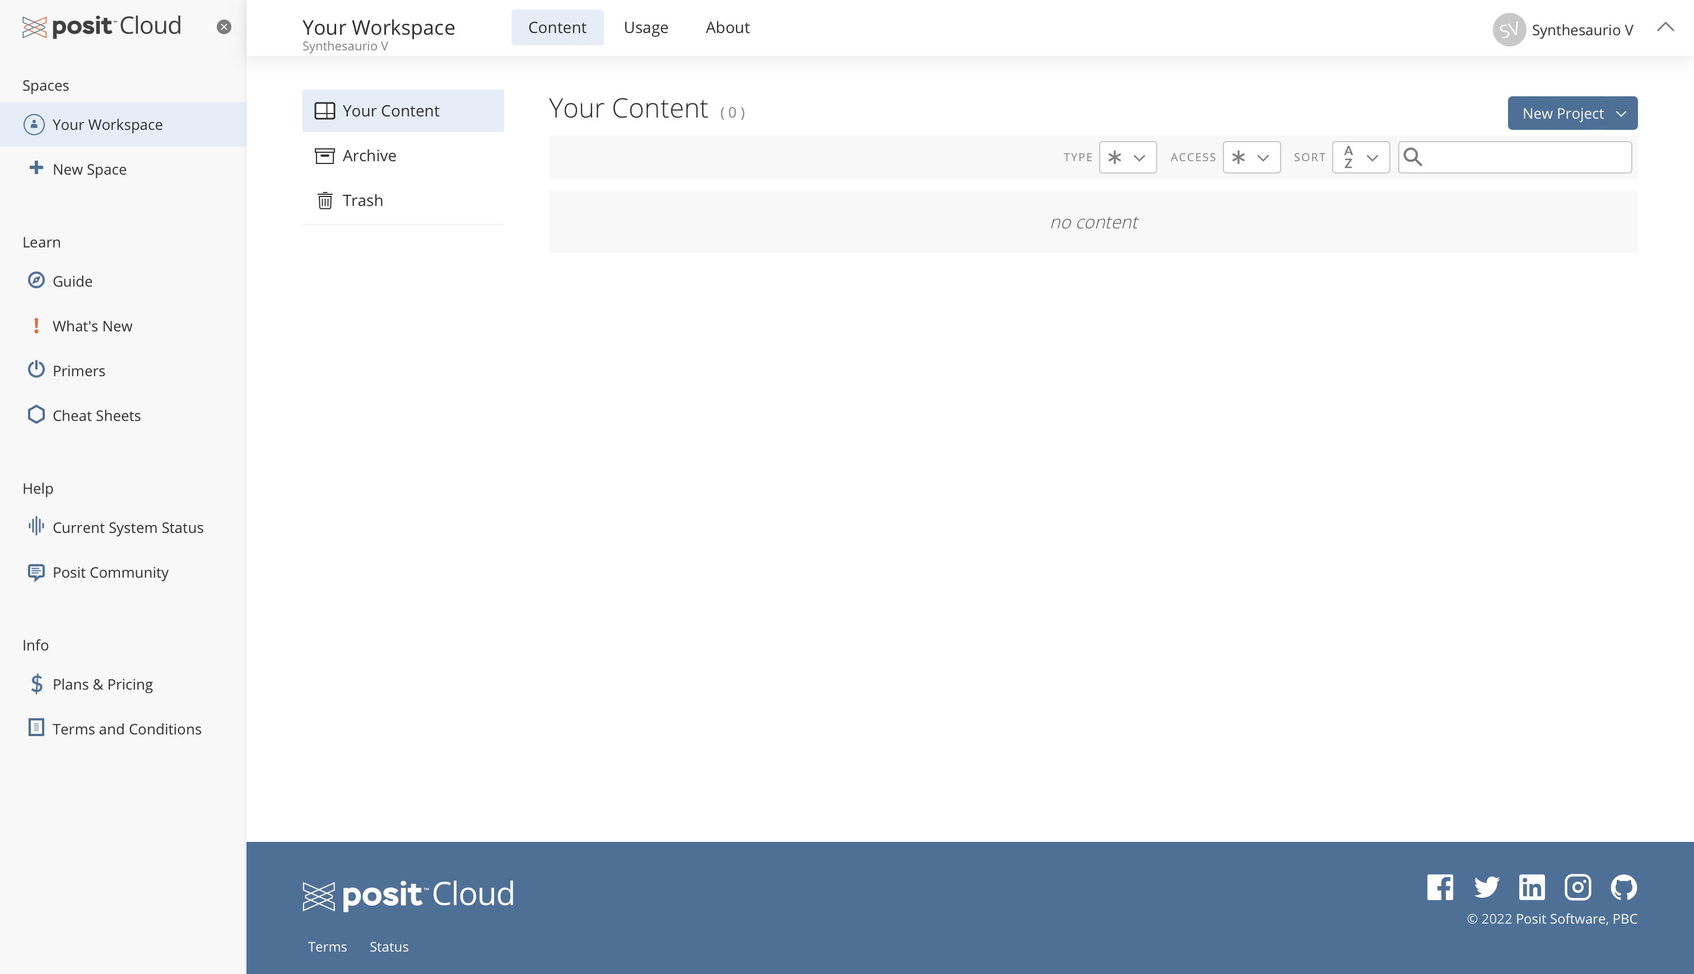This screenshot has width=1694, height=974.
Task: Collapse sidebar with the X button
Action: click(x=224, y=27)
